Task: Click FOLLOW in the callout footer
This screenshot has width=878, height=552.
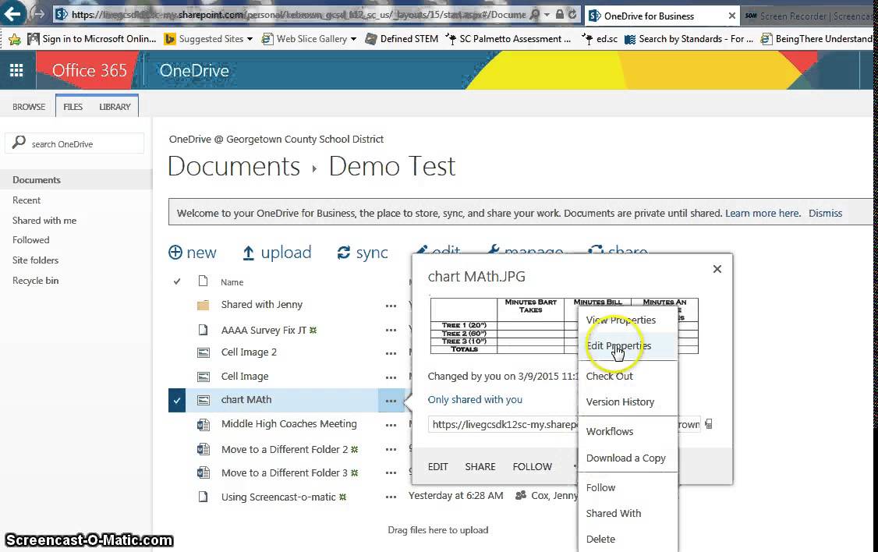Action: [x=532, y=467]
